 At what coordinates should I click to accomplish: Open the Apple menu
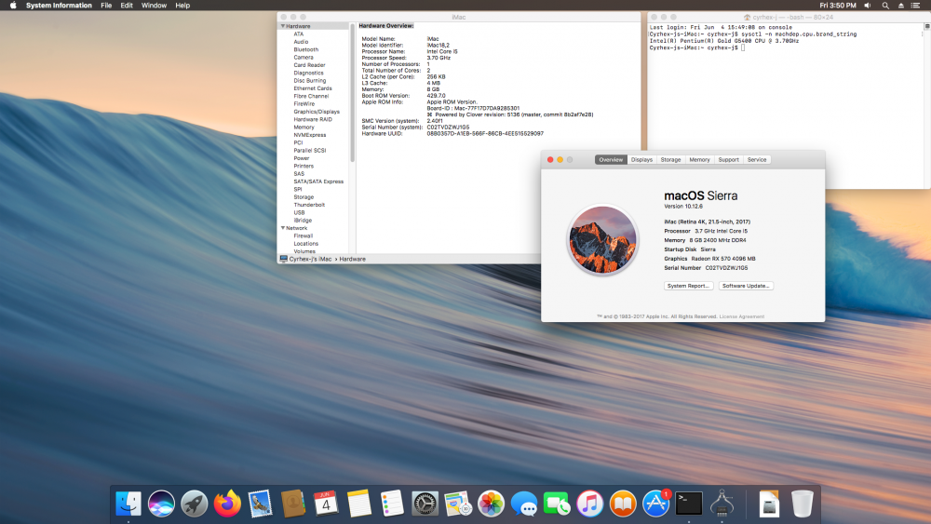tap(13, 6)
